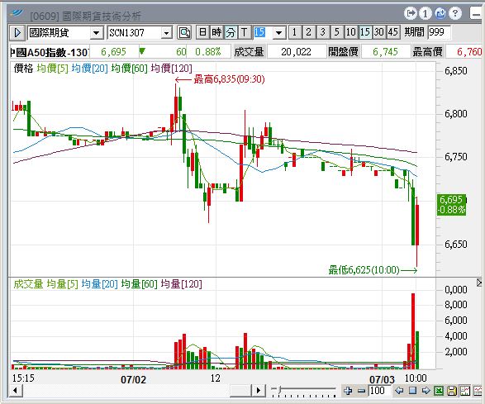Click the blue left arrow icon

pyautogui.click(x=399, y=391)
